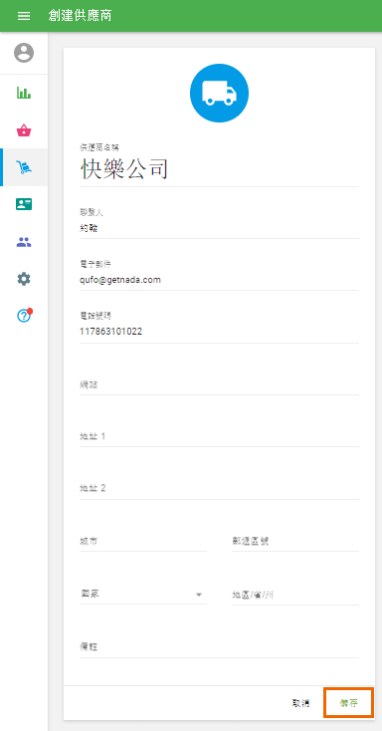Open the people group icon
Viewport: 382px width, 731px height.
click(x=24, y=242)
